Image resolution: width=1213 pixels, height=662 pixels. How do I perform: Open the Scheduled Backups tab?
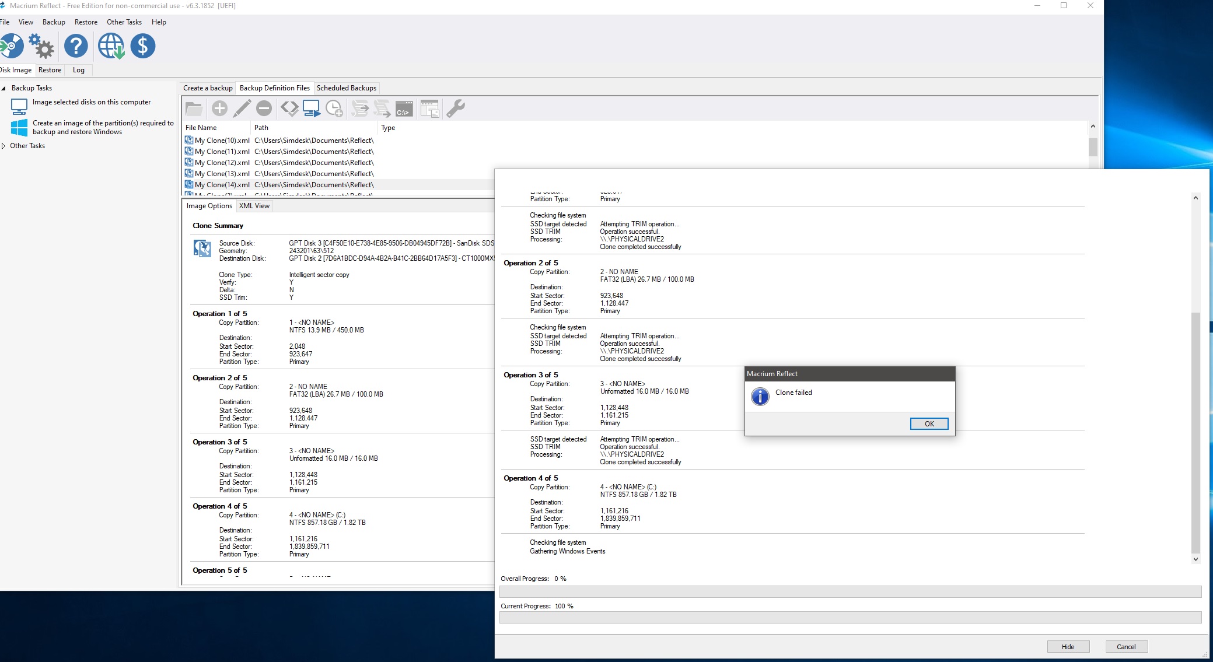pos(347,88)
